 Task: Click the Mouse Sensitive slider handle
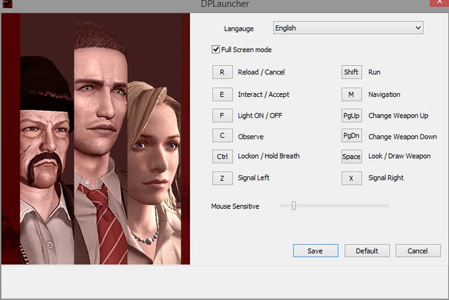click(x=293, y=206)
